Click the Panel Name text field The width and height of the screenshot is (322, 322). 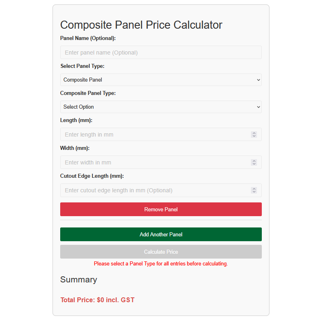pos(161,53)
